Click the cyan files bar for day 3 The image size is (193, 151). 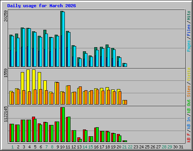(24, 48)
